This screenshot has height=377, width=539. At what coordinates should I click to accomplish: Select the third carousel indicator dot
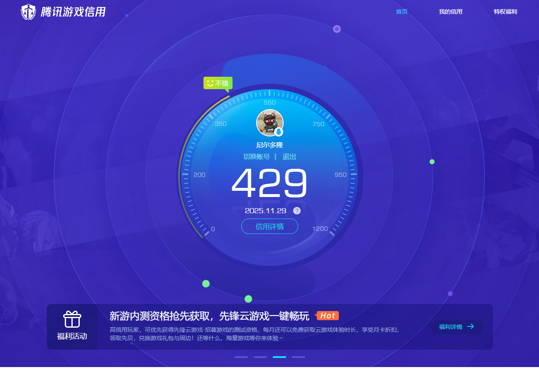(x=279, y=357)
